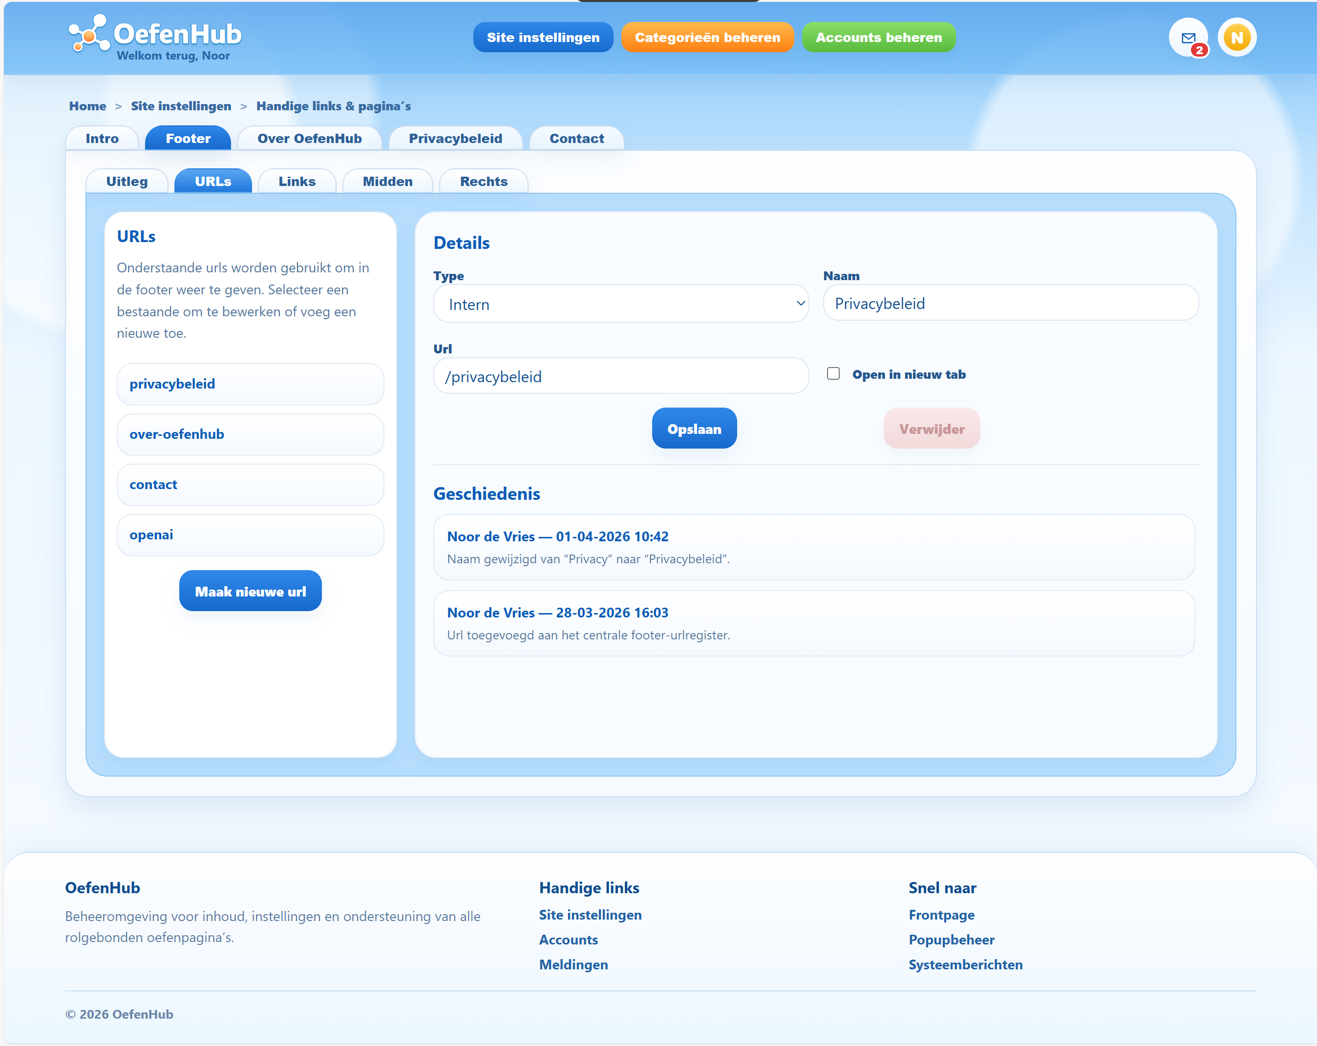Image resolution: width=1317 pixels, height=1046 pixels.
Task: Click the OefenHub molecule logo icon
Action: point(88,34)
